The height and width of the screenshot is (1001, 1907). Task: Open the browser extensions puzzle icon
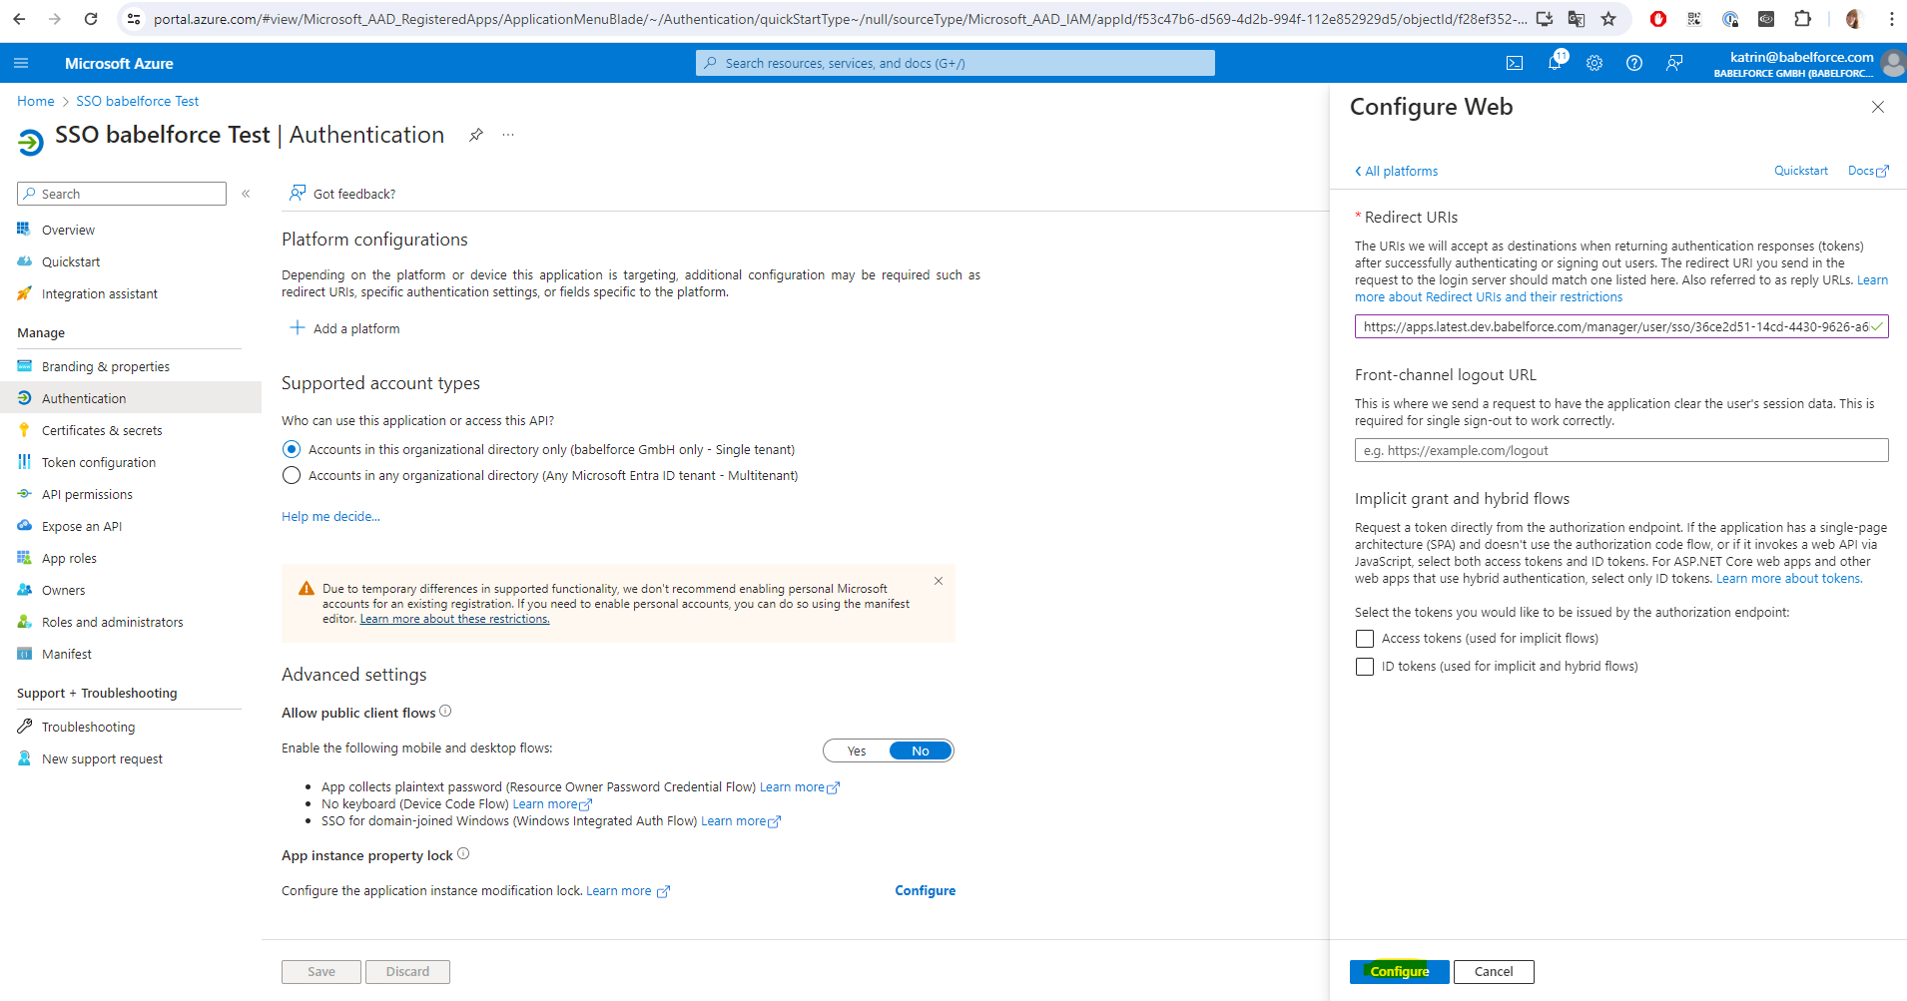(x=1802, y=19)
